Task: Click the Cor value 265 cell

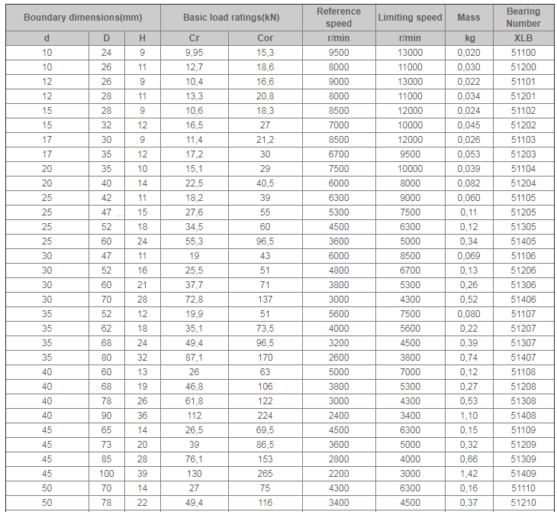Action: [265, 473]
